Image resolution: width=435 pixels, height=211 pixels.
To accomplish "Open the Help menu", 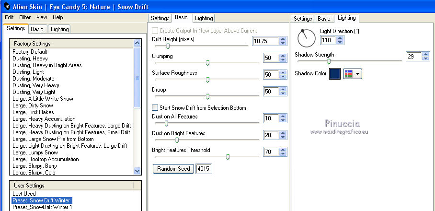I will pyautogui.click(x=57, y=17).
